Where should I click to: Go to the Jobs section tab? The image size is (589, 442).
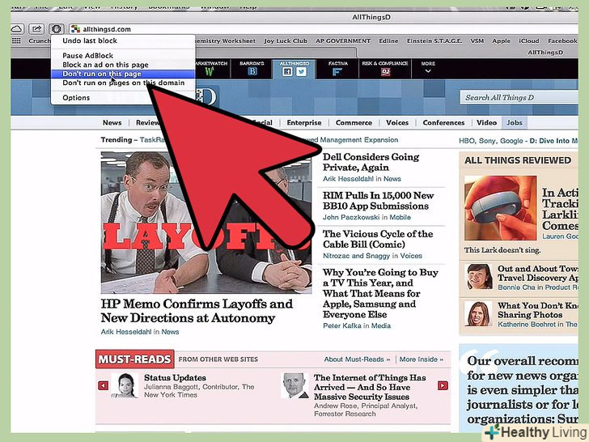(515, 123)
